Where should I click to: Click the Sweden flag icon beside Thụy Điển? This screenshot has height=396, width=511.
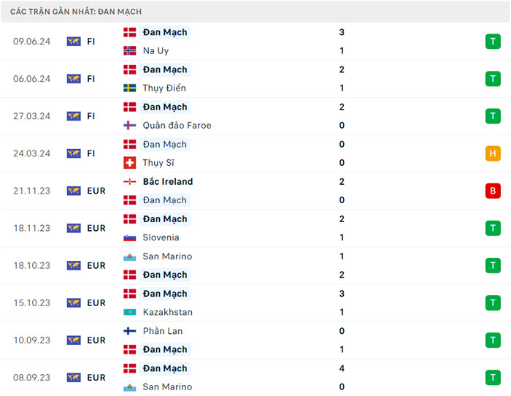[x=130, y=88]
